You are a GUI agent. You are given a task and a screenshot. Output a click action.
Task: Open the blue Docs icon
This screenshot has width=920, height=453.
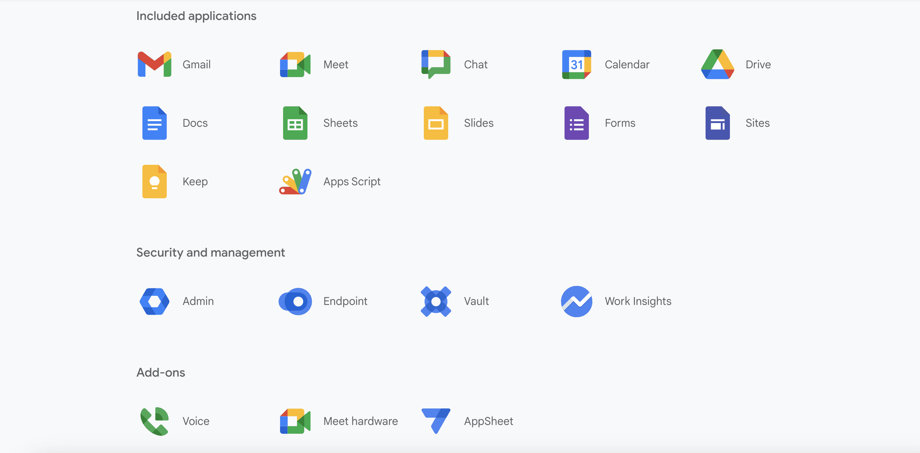pyautogui.click(x=154, y=123)
